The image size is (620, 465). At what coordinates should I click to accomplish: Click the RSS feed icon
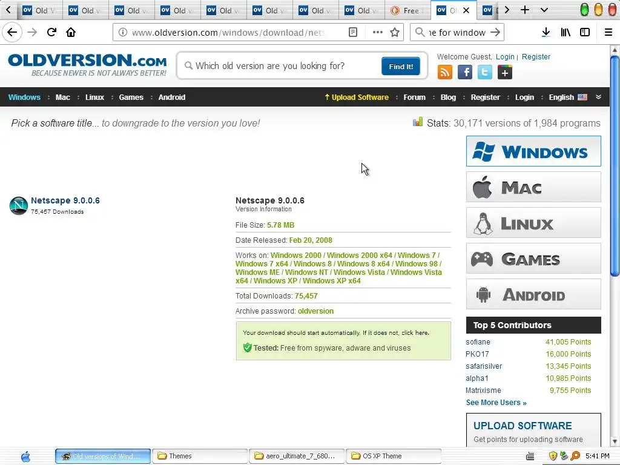445,73
